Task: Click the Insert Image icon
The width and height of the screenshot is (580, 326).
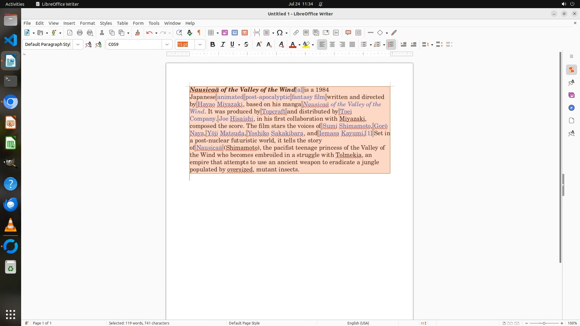Action: [225, 33]
